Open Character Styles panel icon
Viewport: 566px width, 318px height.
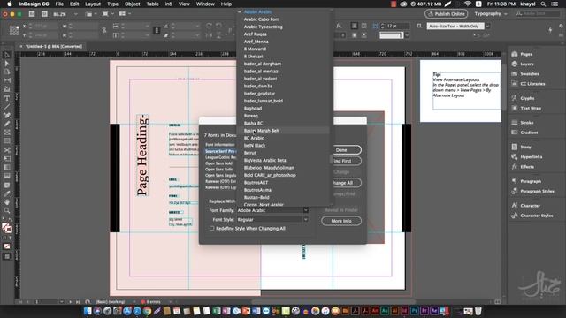pos(515,216)
